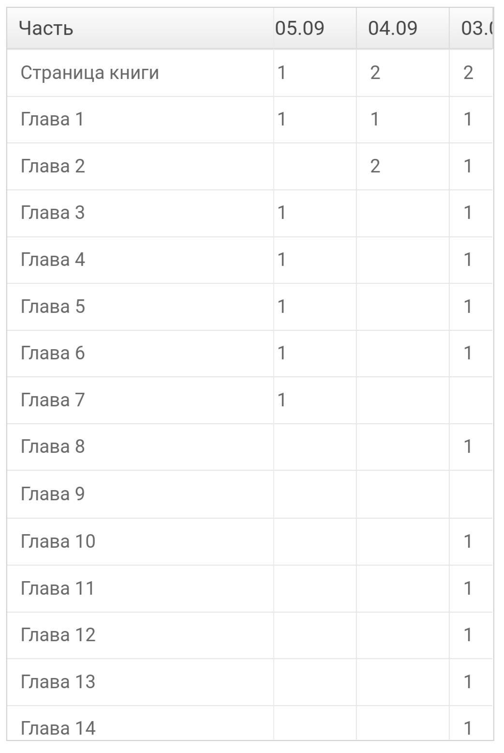Viewport: 504px width, 753px height.
Task: Select the Глава 3 row label
Action: [x=53, y=213]
